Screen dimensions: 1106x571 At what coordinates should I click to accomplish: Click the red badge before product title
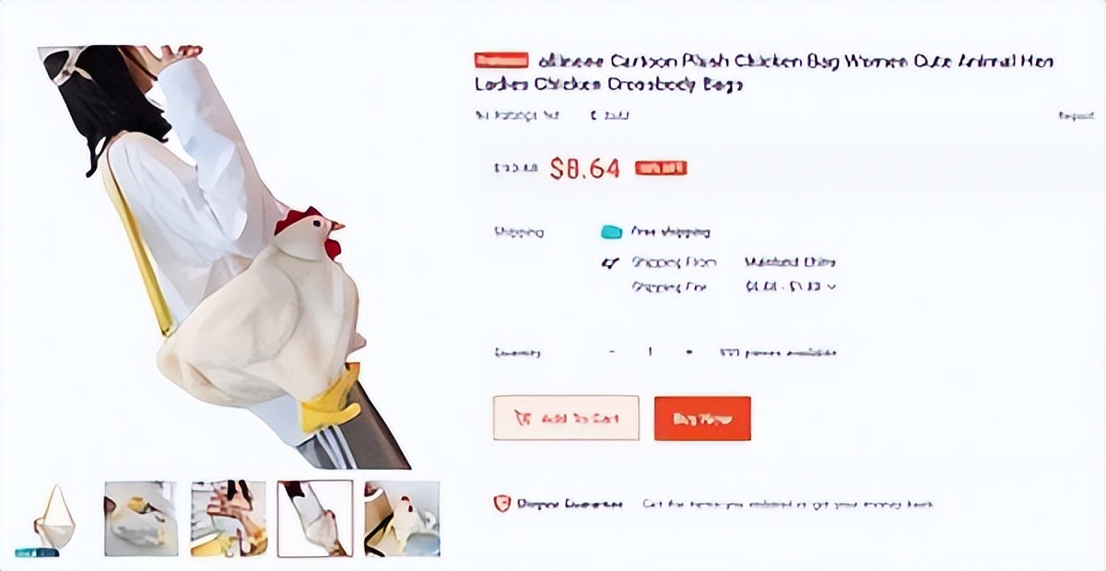coord(501,61)
